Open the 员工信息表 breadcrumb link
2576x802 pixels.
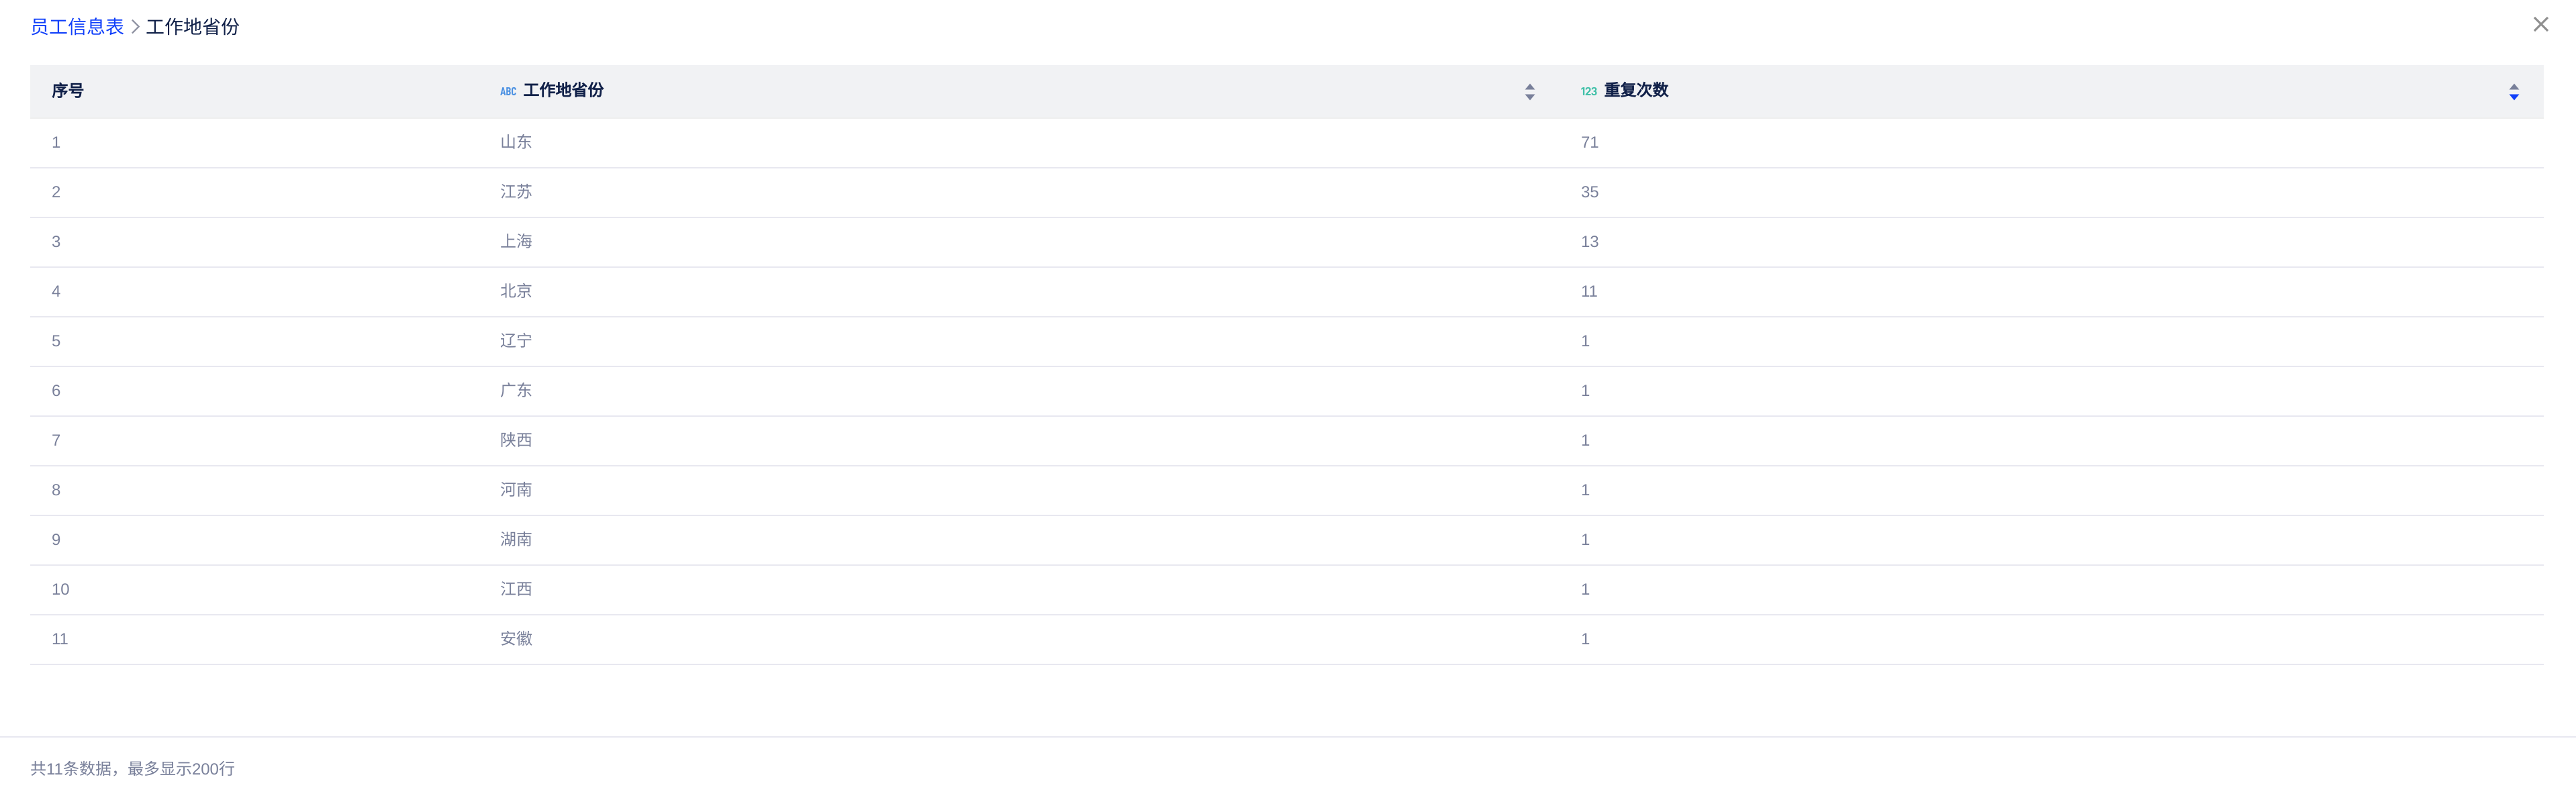pos(77,27)
